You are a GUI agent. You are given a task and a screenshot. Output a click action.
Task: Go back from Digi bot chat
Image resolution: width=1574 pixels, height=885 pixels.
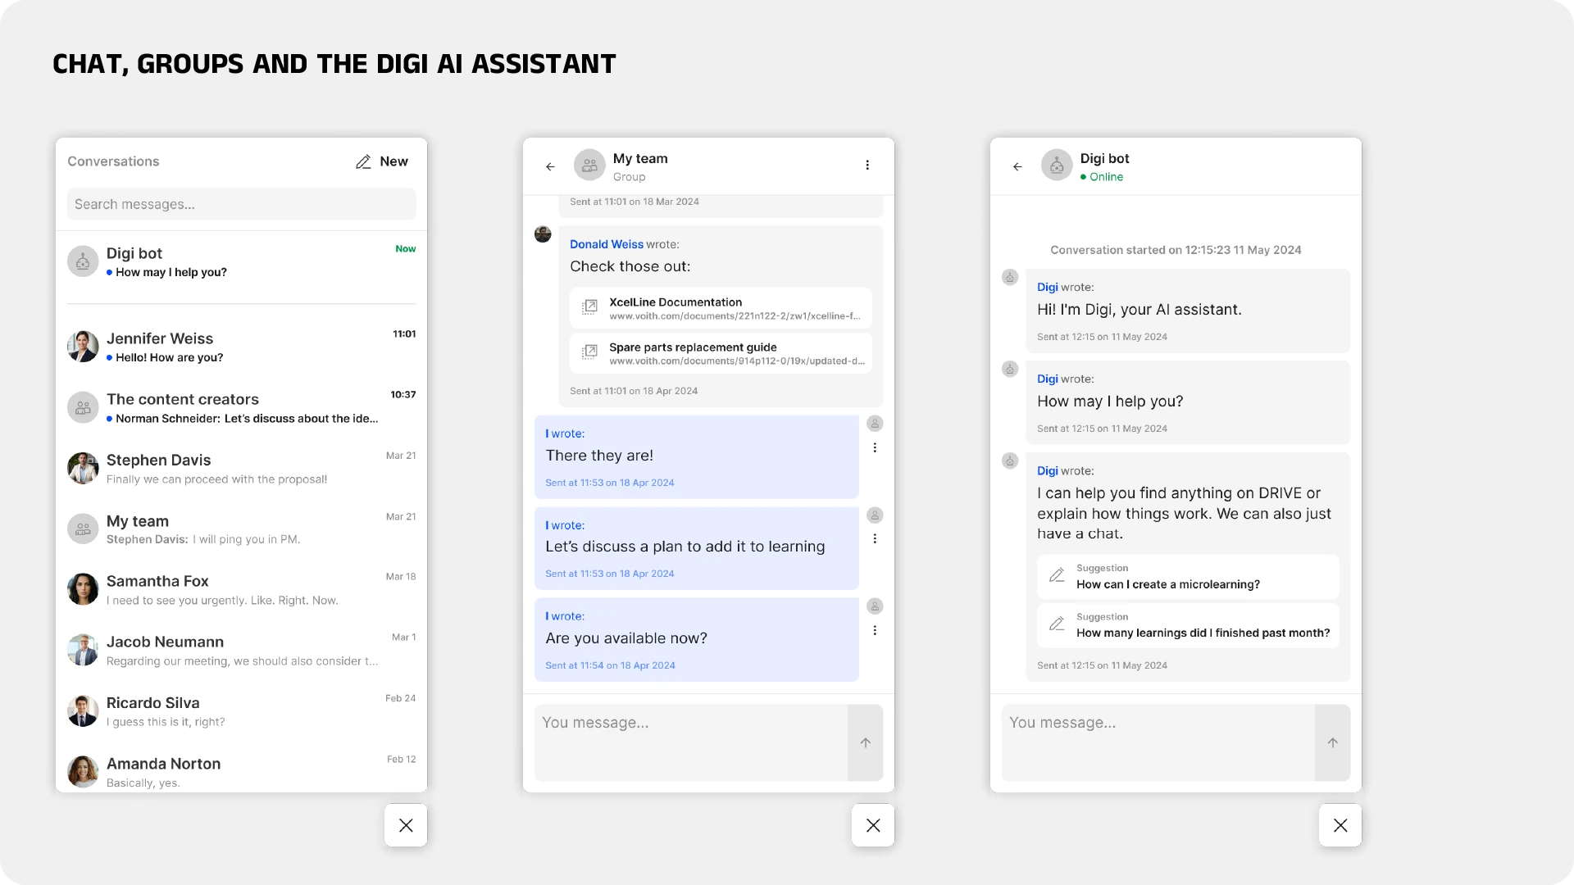coord(1017,166)
